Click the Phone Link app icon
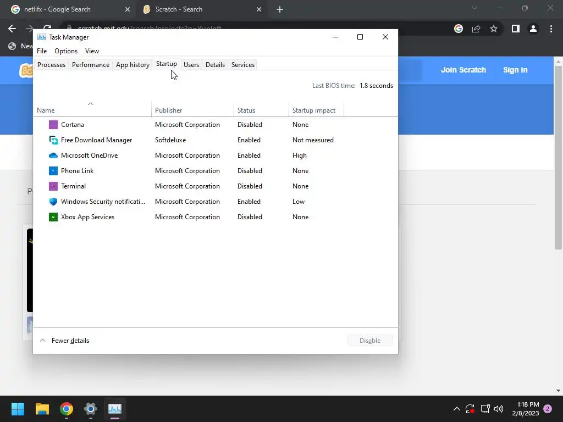 53,171
